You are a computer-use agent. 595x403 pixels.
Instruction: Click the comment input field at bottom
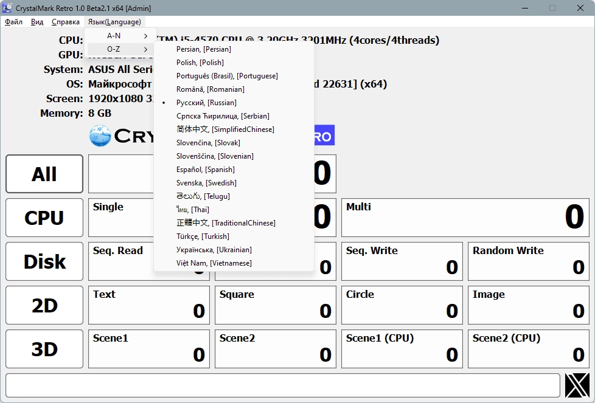coord(283,385)
